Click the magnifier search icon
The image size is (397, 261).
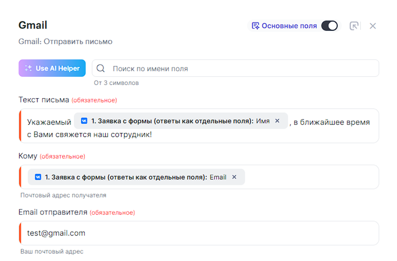[101, 68]
